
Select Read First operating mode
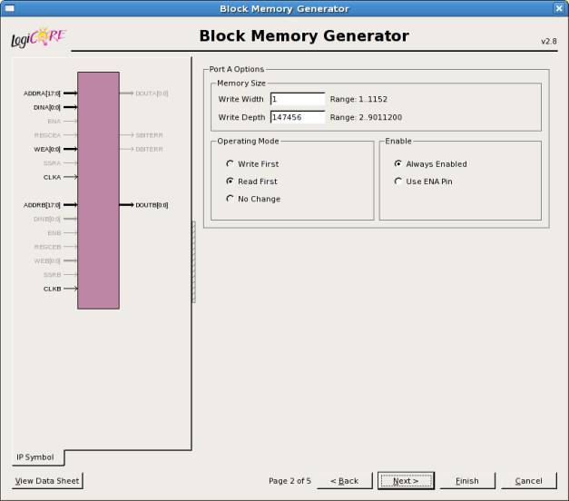pos(231,182)
